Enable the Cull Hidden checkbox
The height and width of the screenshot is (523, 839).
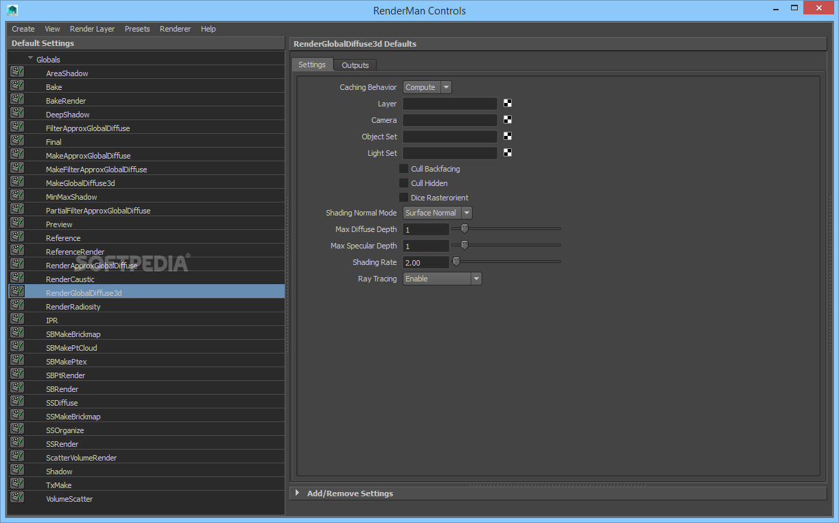(404, 183)
